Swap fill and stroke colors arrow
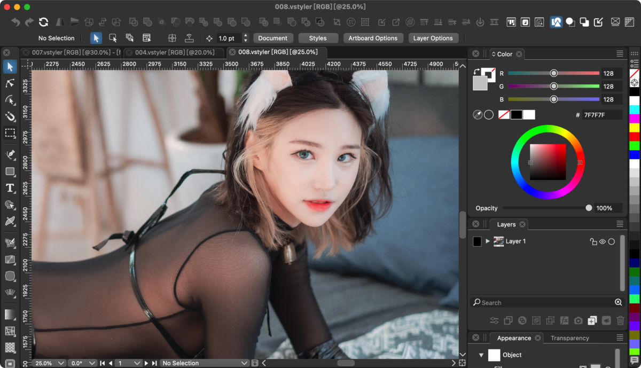The height and width of the screenshot is (368, 641). click(x=476, y=72)
